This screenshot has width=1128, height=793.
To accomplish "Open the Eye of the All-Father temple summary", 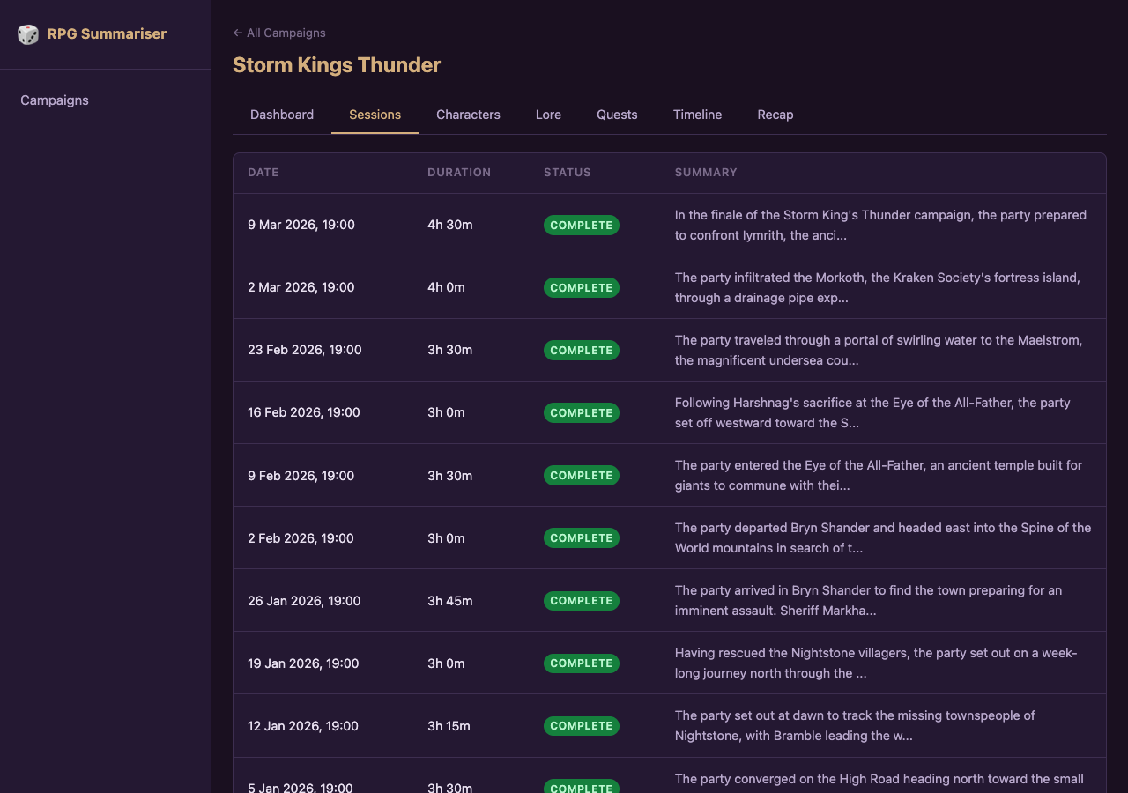I will (x=879, y=475).
